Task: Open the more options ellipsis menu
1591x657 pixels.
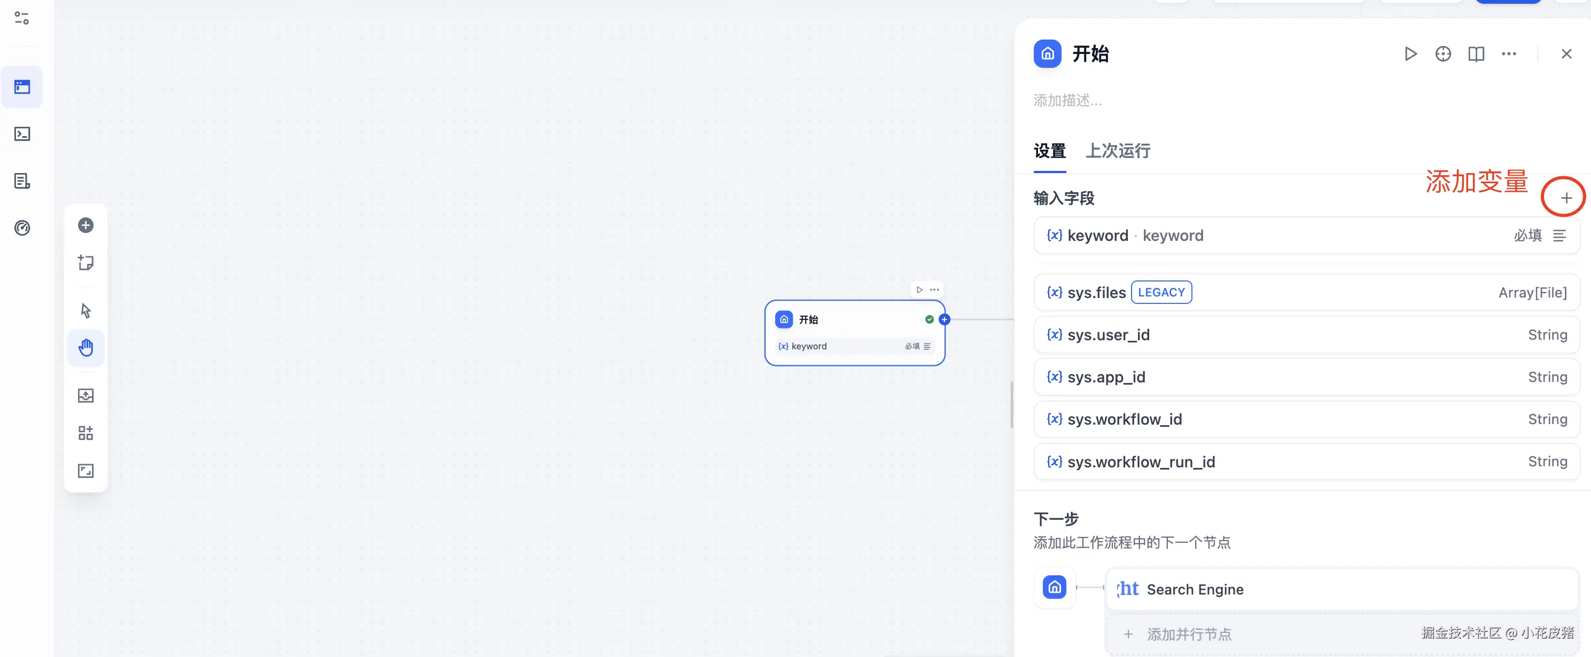Action: [x=1509, y=54]
